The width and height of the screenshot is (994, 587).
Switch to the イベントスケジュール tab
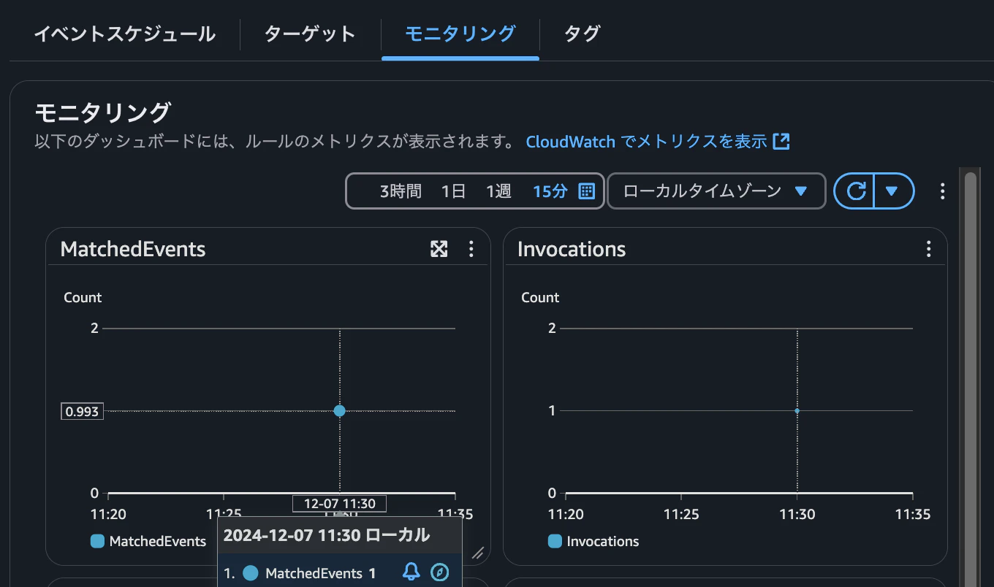(124, 34)
